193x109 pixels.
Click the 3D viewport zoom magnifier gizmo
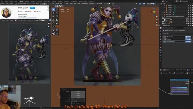157,17
